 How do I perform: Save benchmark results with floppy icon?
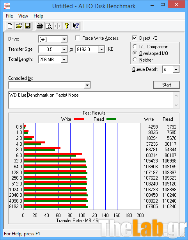click(x=28, y=26)
